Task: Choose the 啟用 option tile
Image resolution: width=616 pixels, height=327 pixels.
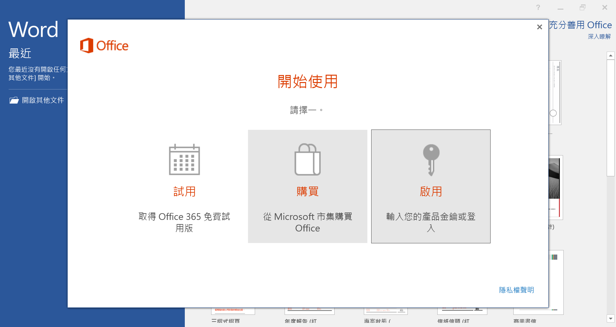Action: (431, 186)
